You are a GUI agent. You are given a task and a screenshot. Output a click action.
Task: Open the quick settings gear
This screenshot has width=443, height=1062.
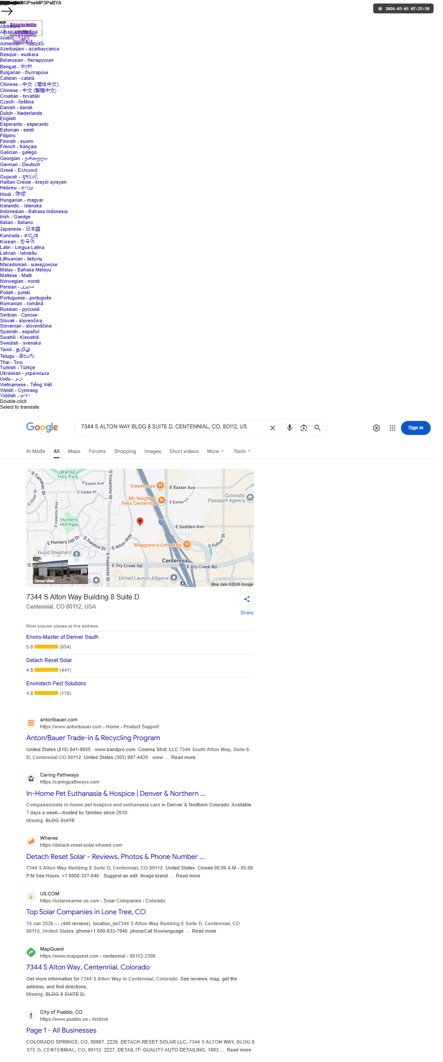click(x=376, y=428)
